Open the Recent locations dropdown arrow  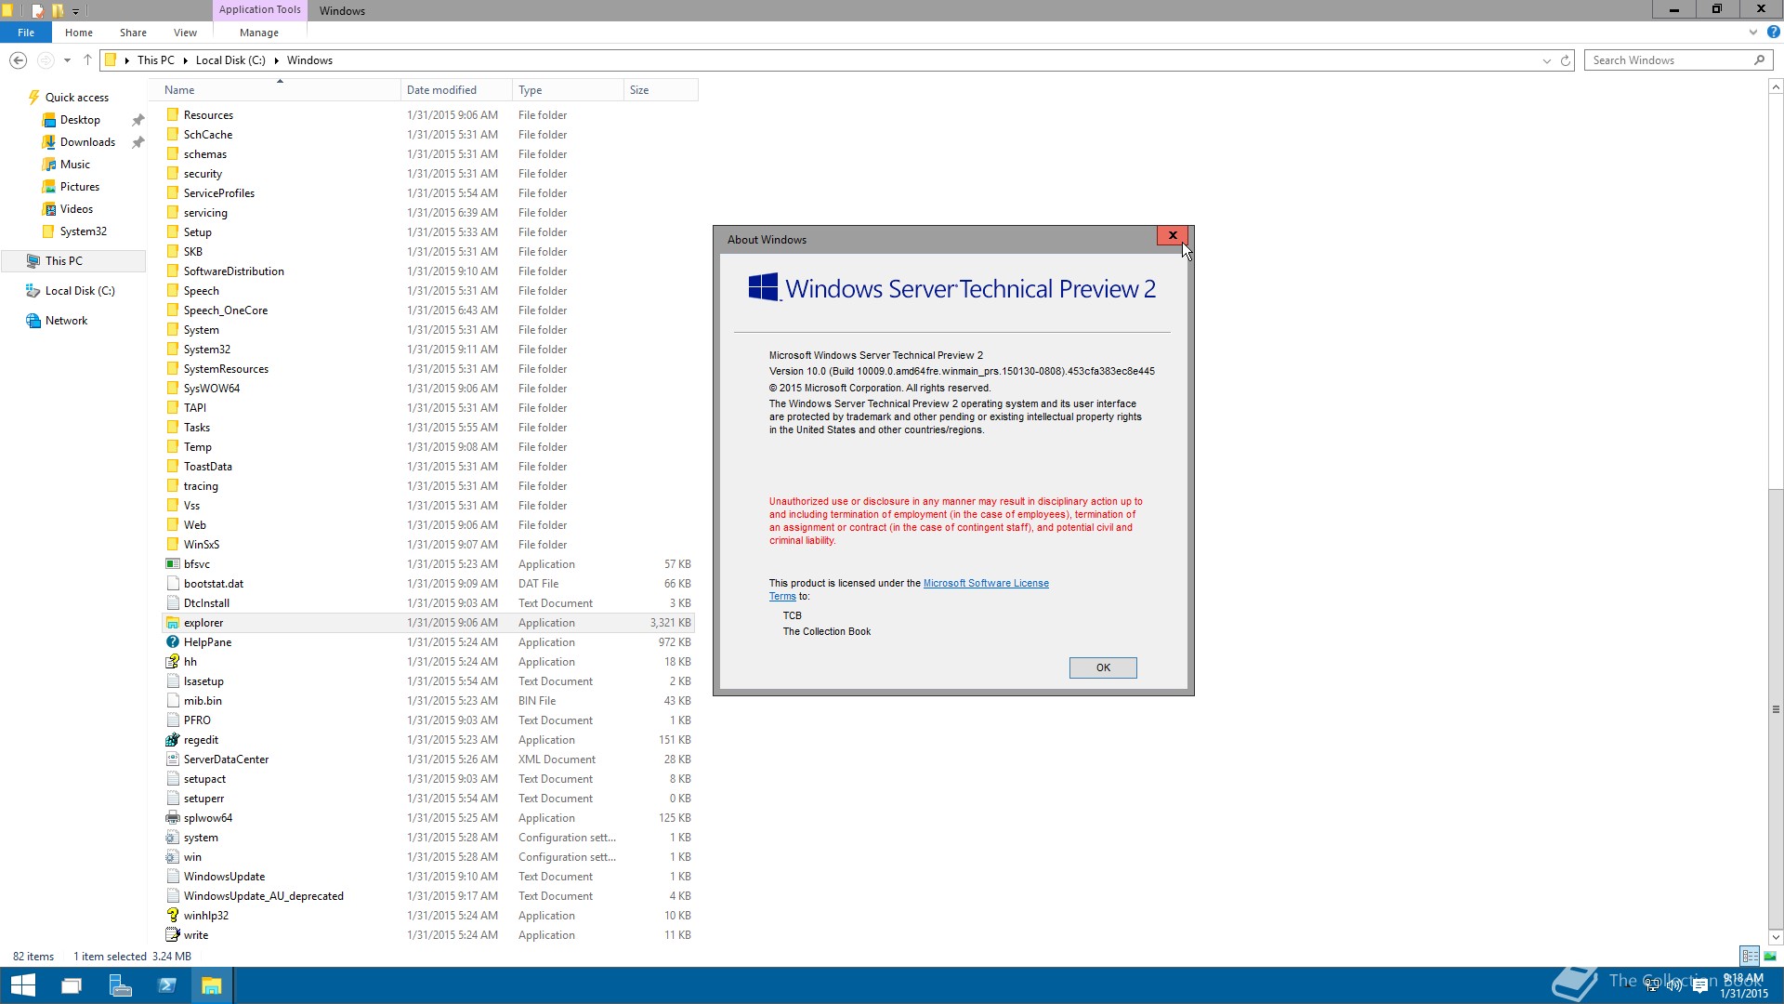coord(67,60)
